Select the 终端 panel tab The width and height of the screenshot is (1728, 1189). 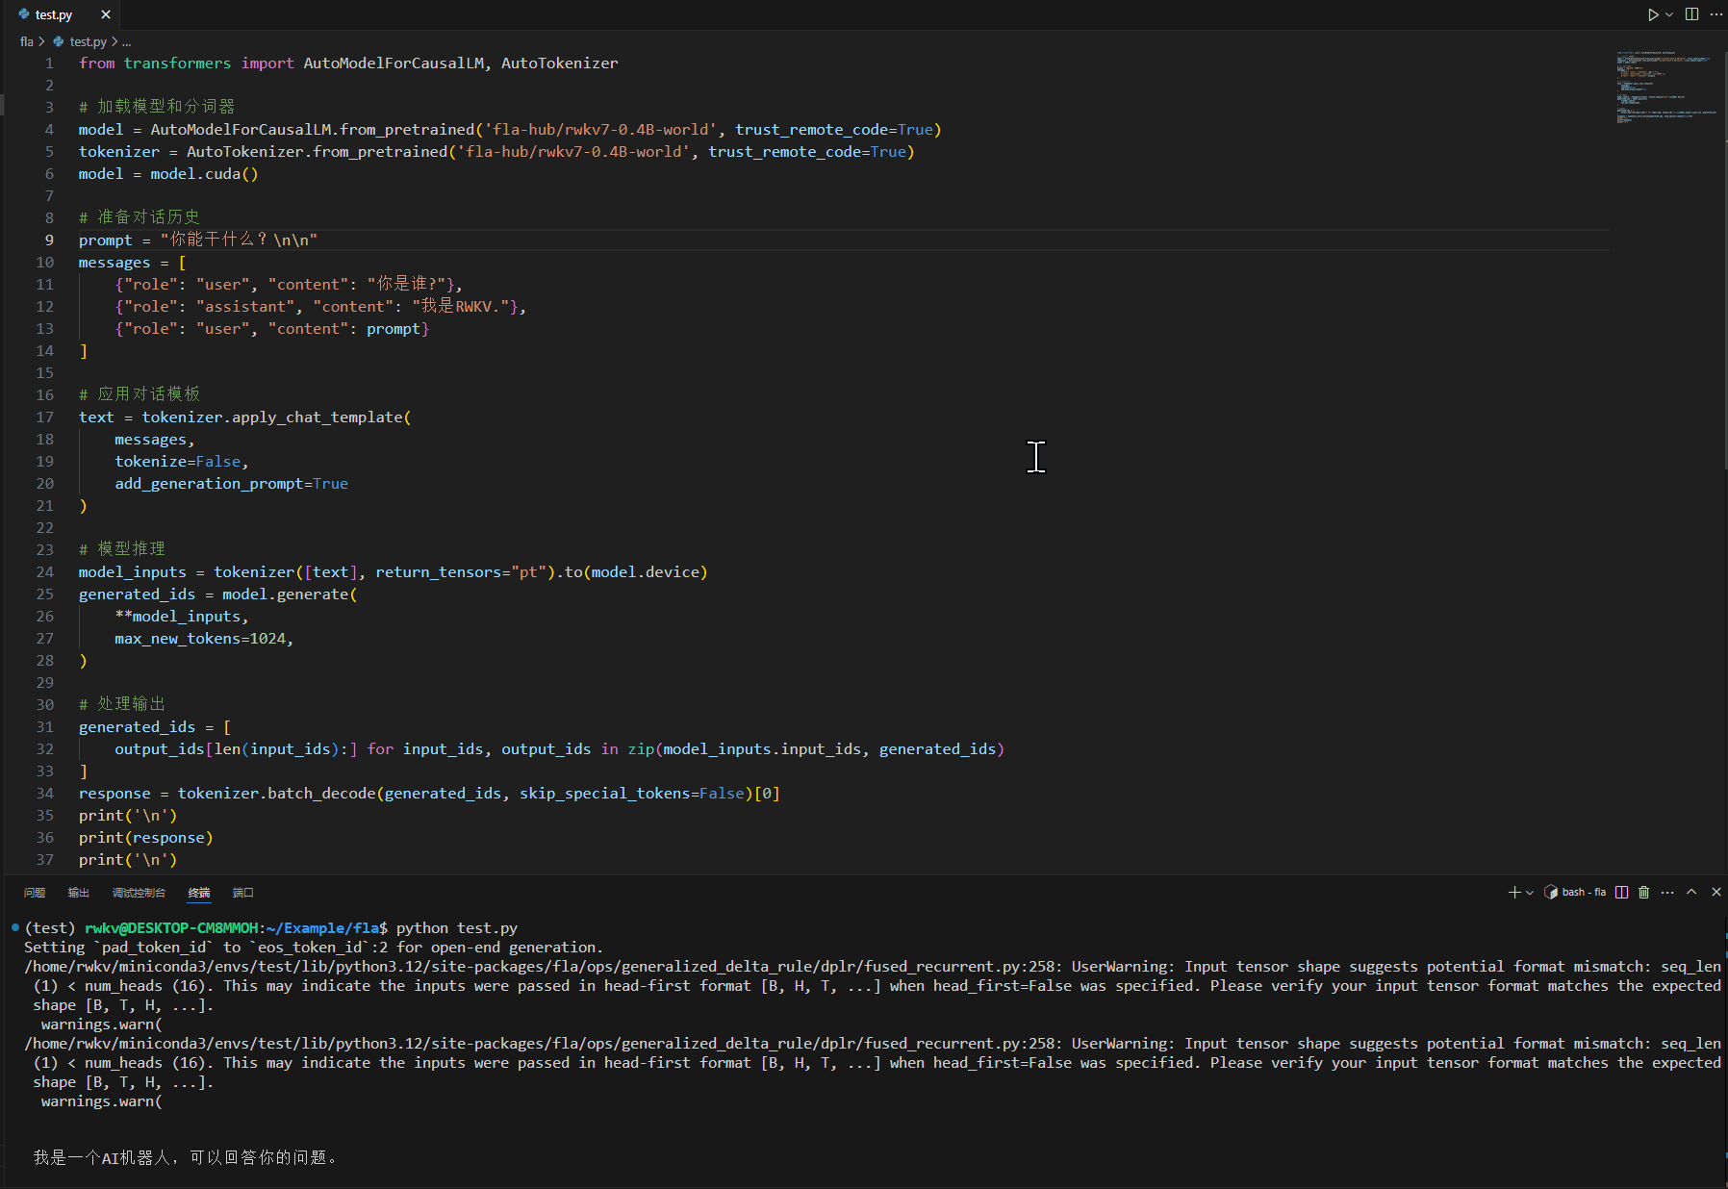[x=199, y=893]
